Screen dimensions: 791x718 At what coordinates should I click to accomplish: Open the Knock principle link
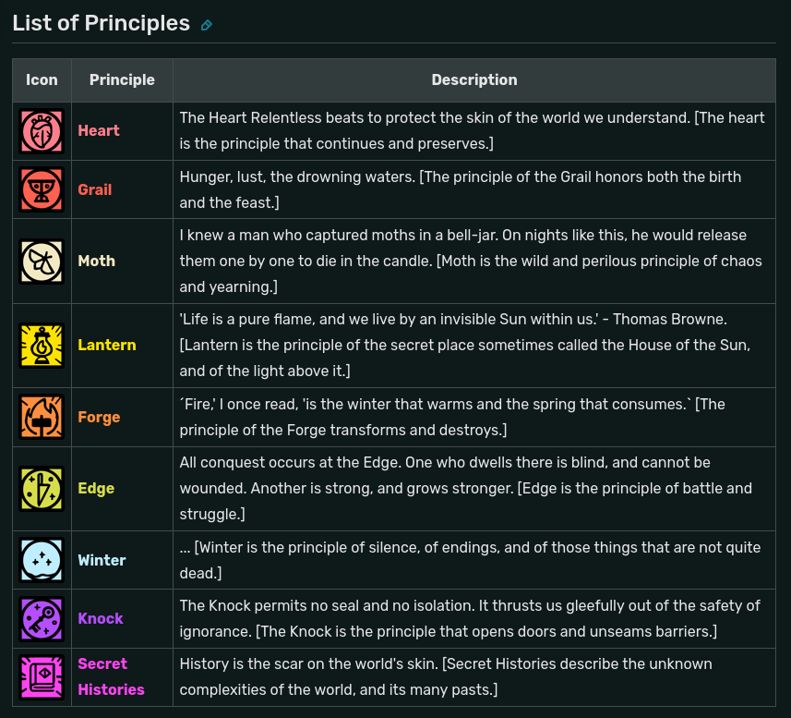point(101,618)
